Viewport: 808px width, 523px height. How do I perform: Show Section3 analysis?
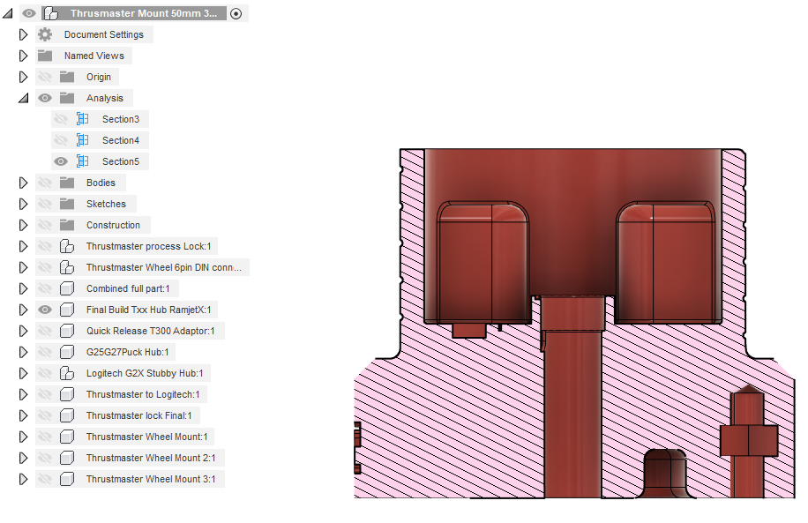(x=61, y=119)
